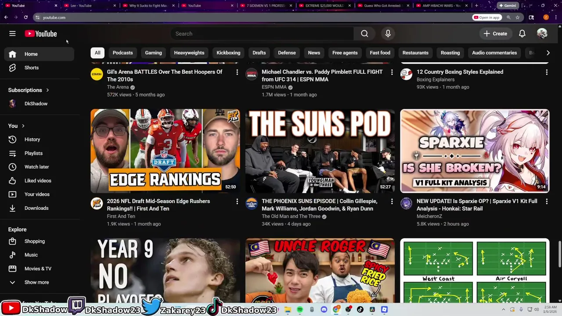562x316 pixels.
Task: Expand Show more in Explore section
Action: pyautogui.click(x=40, y=282)
